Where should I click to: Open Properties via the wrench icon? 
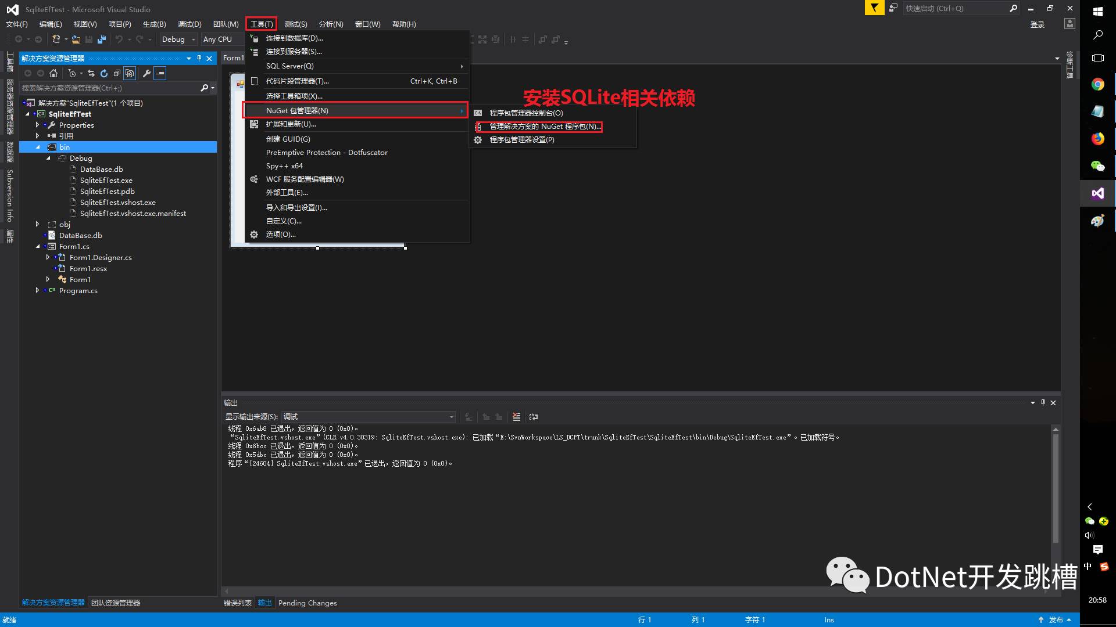click(x=146, y=73)
